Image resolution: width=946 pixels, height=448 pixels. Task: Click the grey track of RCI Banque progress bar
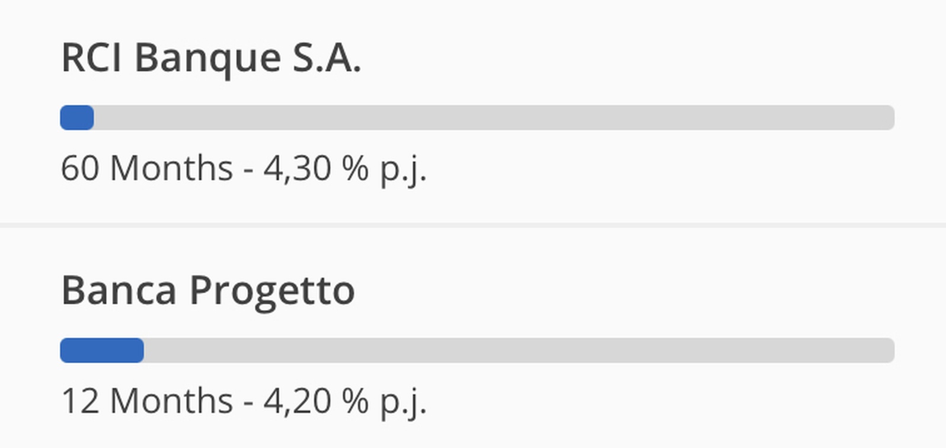(x=477, y=117)
